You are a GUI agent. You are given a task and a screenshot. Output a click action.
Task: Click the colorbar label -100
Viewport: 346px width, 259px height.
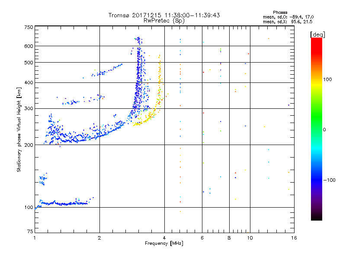[329, 180]
